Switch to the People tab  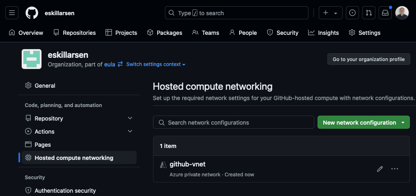point(243,33)
